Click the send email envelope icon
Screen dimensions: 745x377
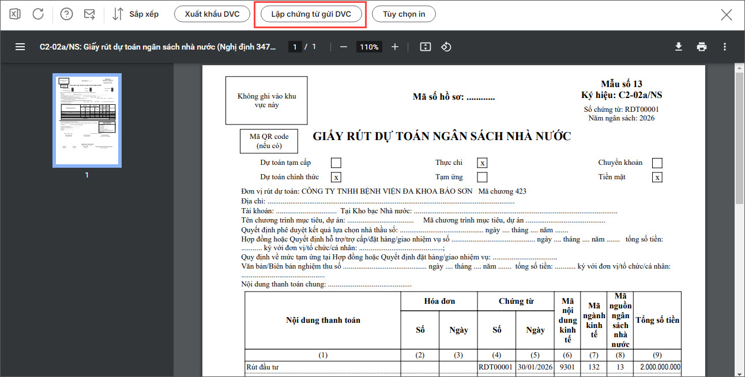pos(89,14)
